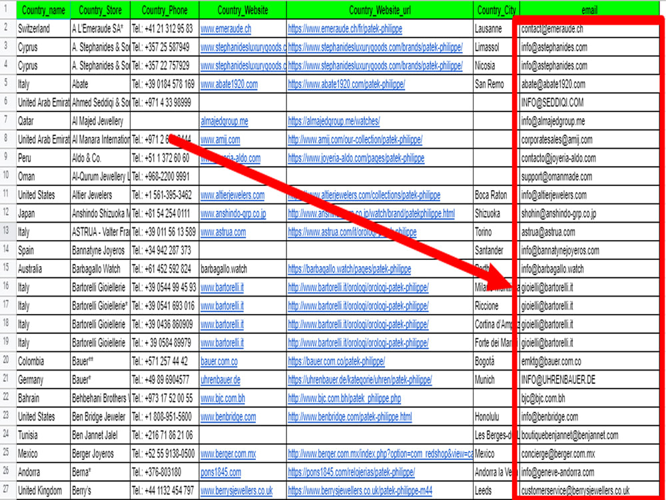Image resolution: width=666 pixels, height=500 pixels.
Task: Select the Altier Jewelers store cell
Action: pyautogui.click(x=101, y=195)
